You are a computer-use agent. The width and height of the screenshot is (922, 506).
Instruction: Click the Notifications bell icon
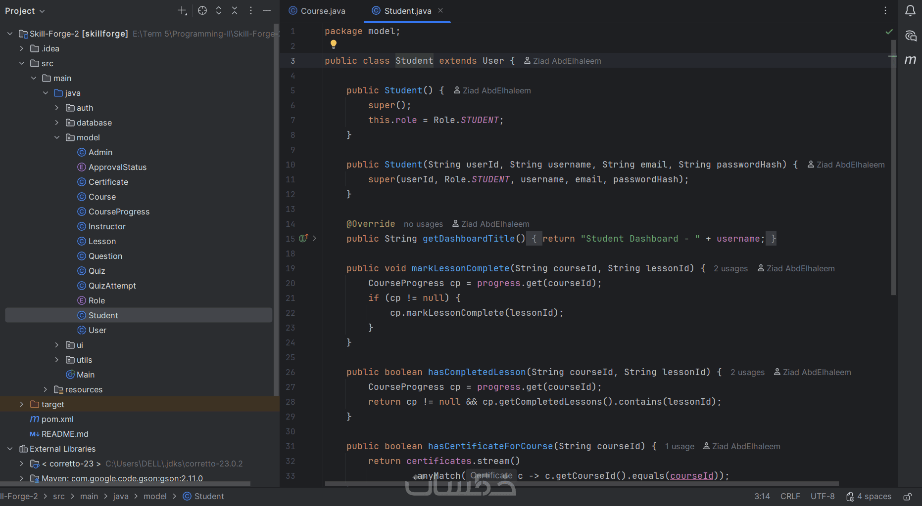pos(910,11)
